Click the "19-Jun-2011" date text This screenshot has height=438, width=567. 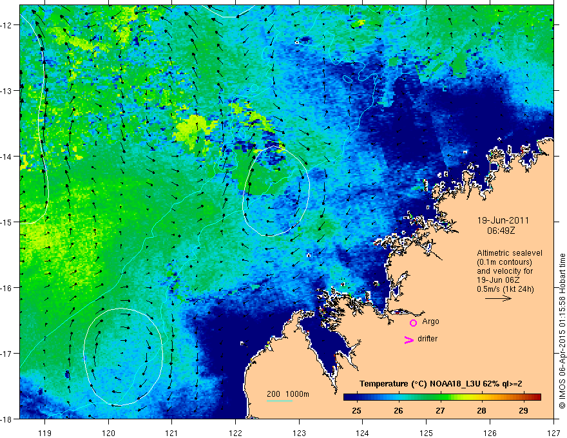pyautogui.click(x=503, y=220)
